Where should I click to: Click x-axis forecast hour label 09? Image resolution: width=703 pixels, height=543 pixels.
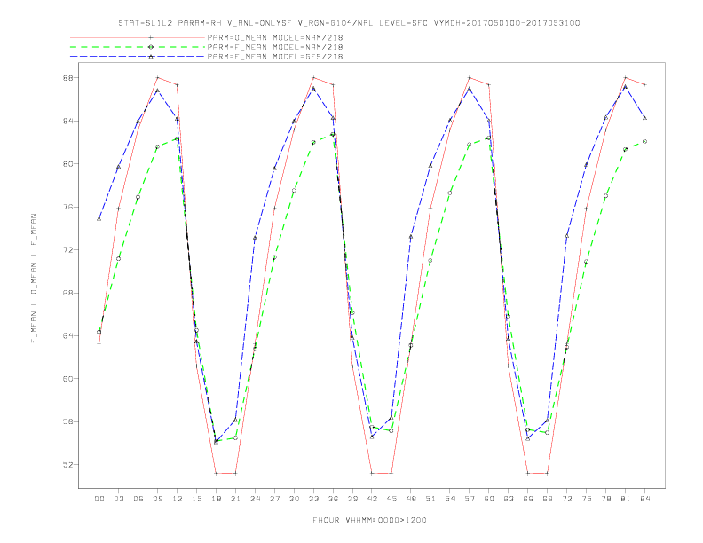[x=158, y=499]
